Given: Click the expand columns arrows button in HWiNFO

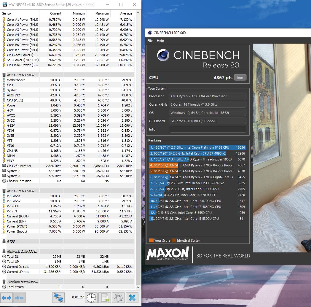Looking at the screenshot, I should tap(6, 298).
